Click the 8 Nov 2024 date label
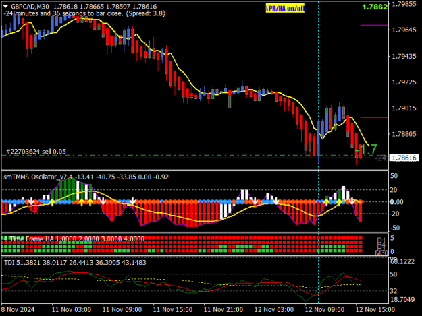 click(18, 309)
